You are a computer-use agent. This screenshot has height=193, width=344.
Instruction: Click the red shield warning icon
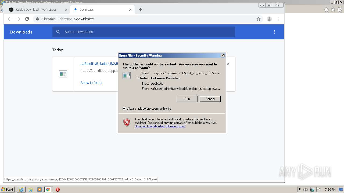click(127, 123)
